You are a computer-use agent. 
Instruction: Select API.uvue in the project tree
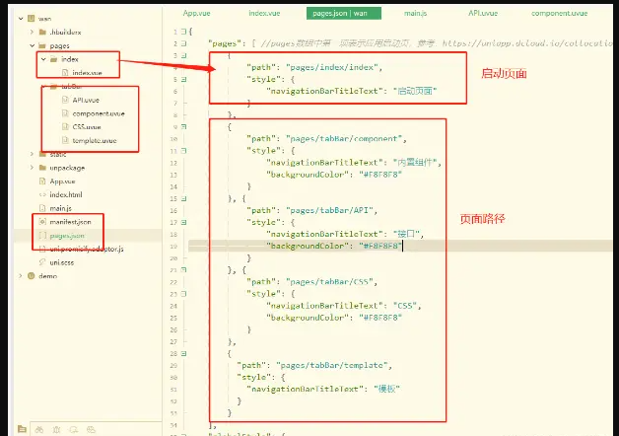click(x=86, y=100)
